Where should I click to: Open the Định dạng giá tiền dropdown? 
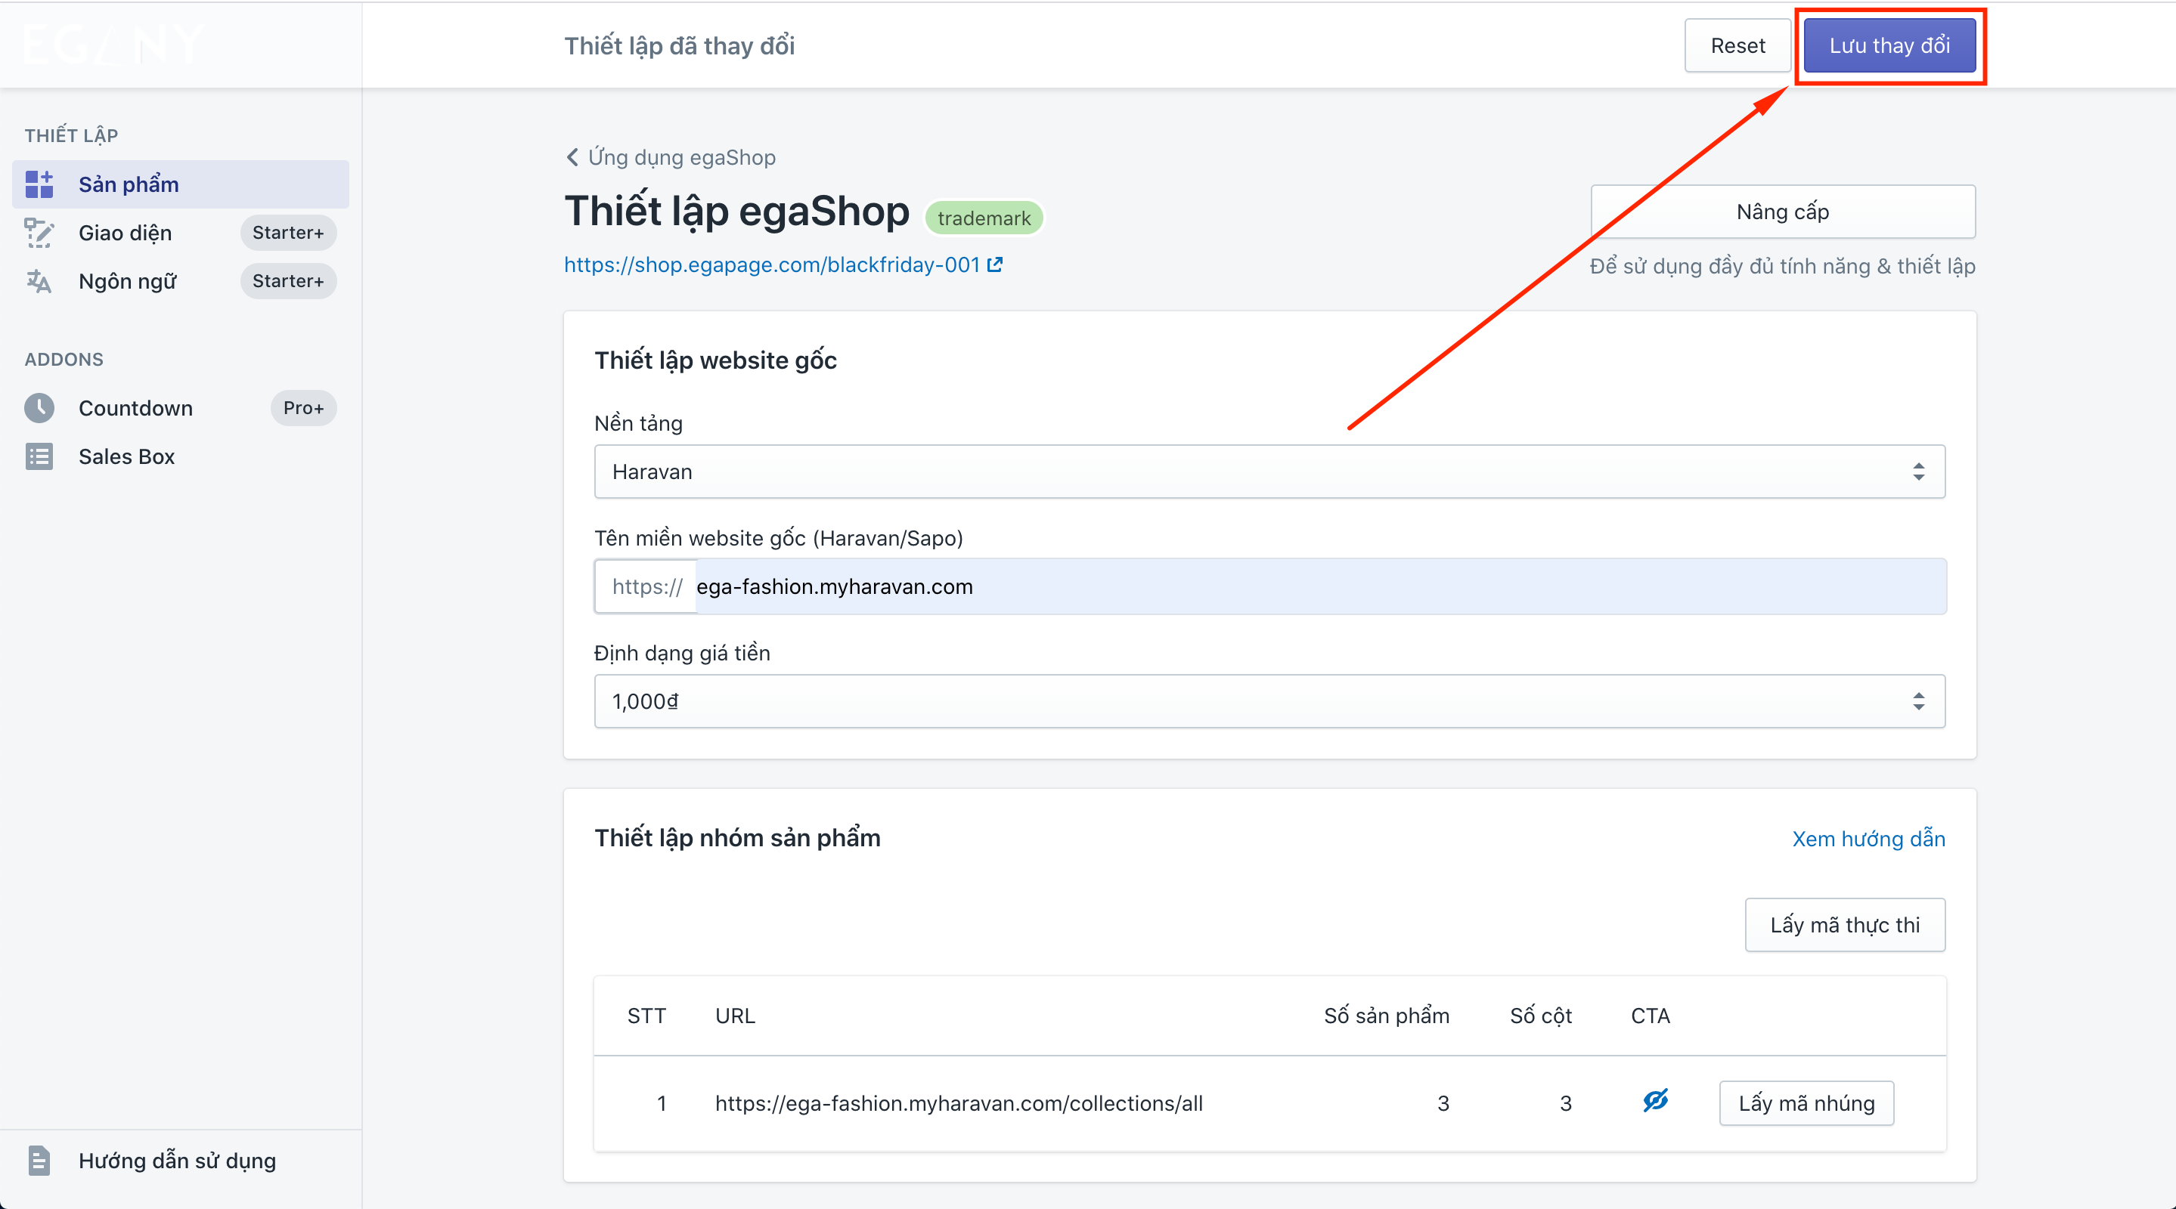tap(1269, 701)
